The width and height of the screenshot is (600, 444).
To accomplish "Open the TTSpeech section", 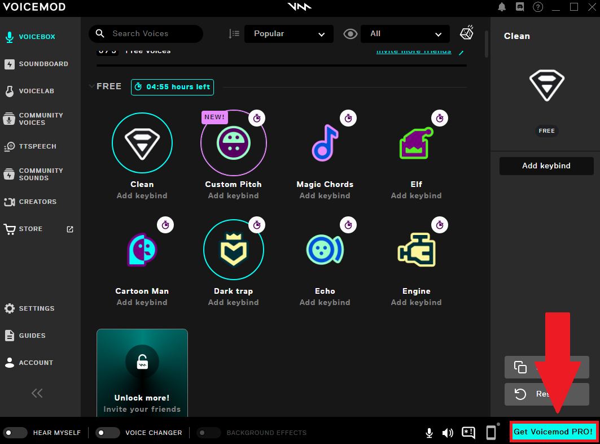I will pos(37,146).
